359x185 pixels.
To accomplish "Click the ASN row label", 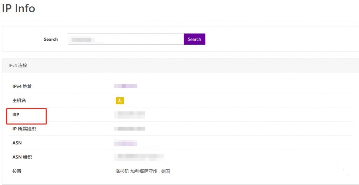I will click(17, 143).
